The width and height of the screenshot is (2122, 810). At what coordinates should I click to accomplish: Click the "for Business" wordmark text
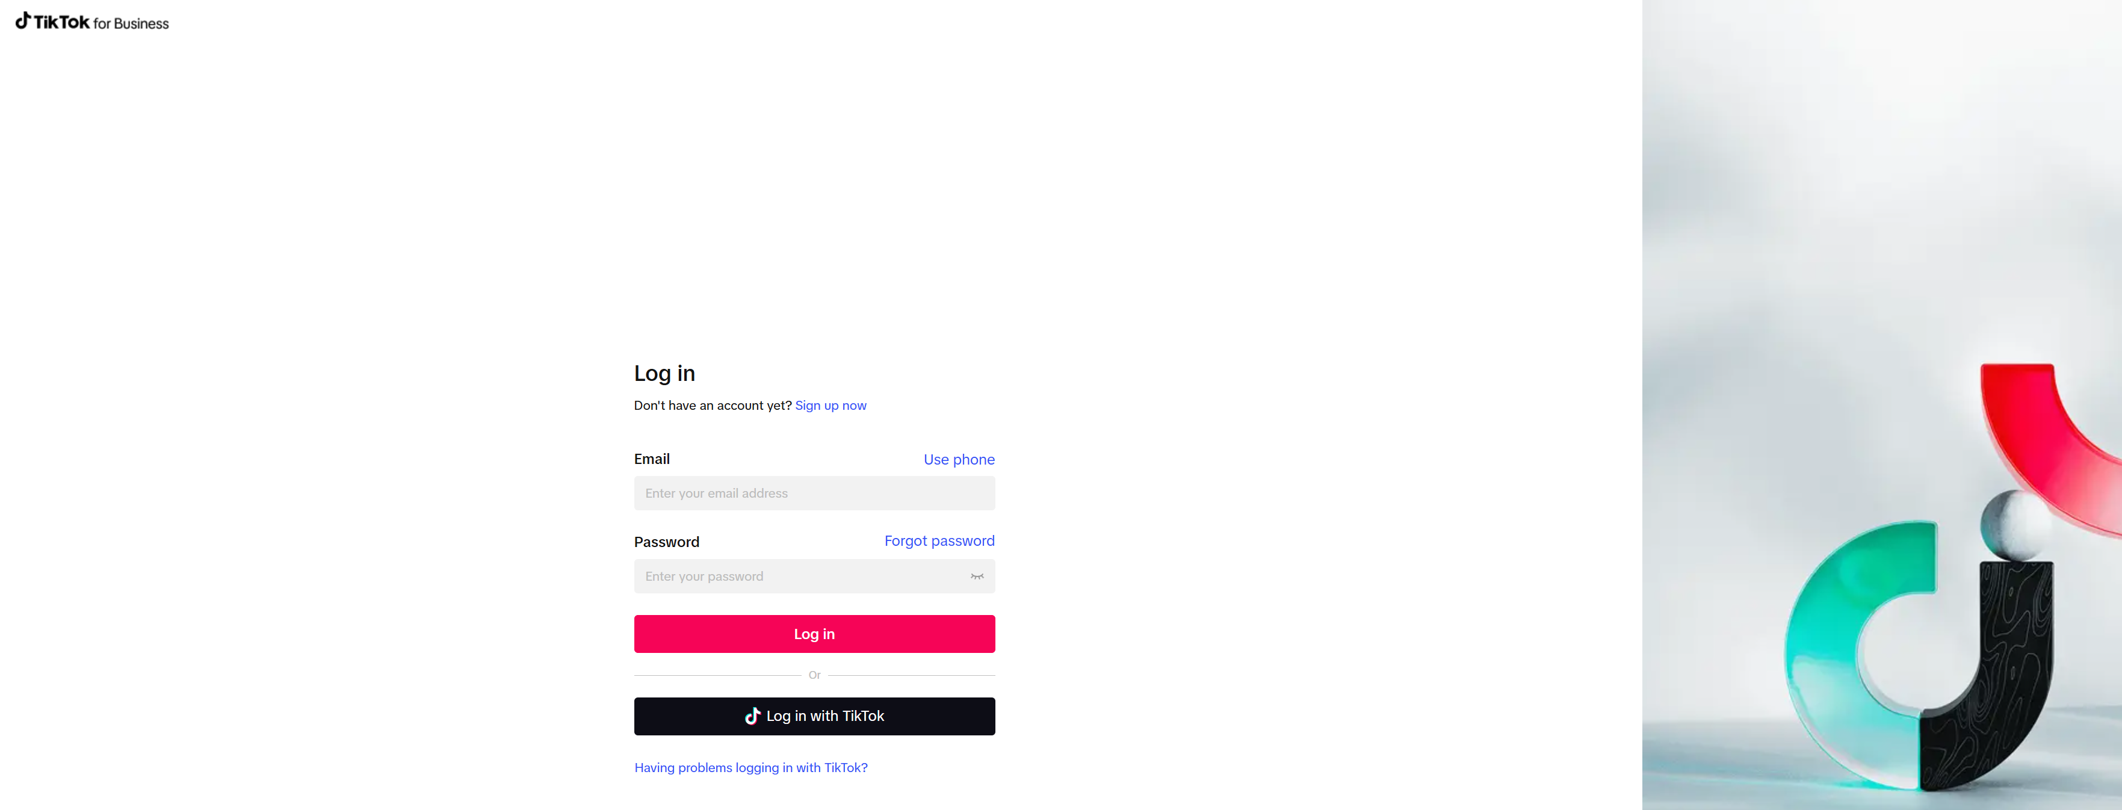point(131,24)
